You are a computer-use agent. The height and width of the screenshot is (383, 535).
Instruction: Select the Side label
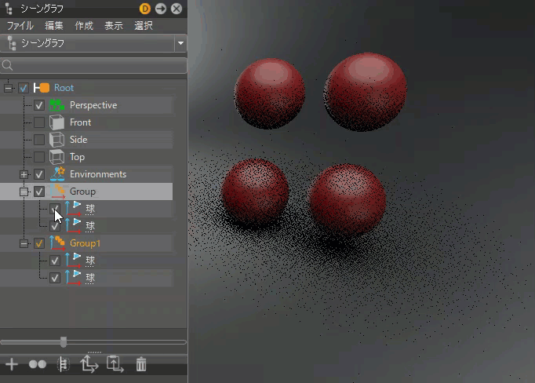point(78,140)
